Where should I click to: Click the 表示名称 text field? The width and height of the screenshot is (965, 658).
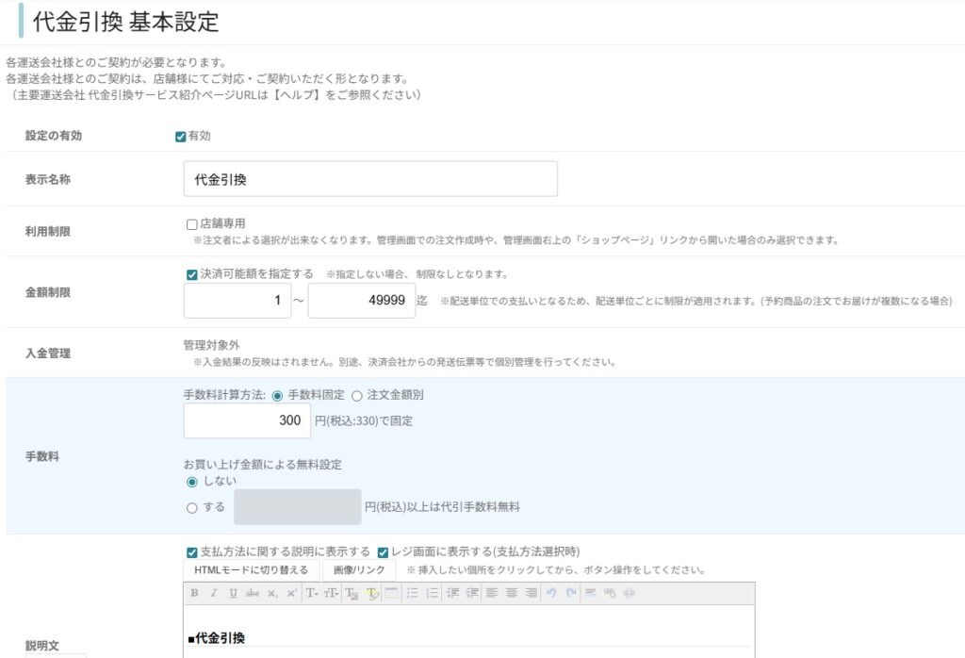370,179
